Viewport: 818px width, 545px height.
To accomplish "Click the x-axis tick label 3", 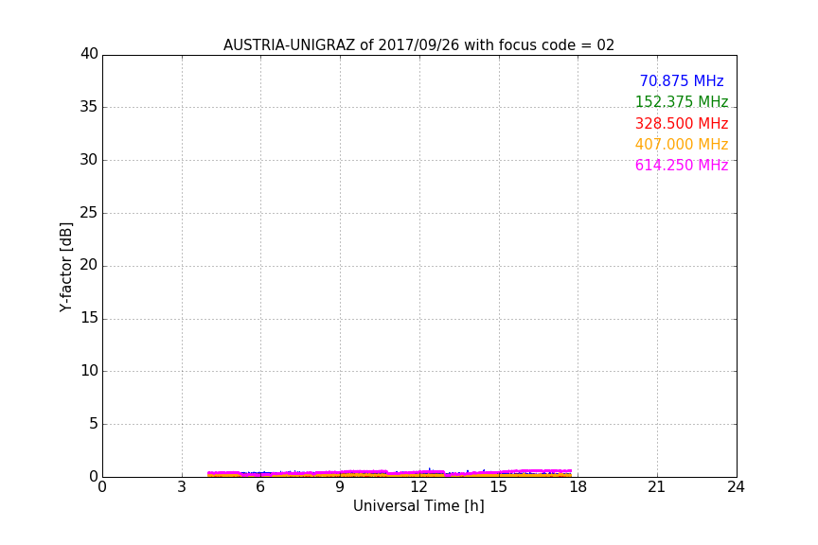I will point(182,487).
